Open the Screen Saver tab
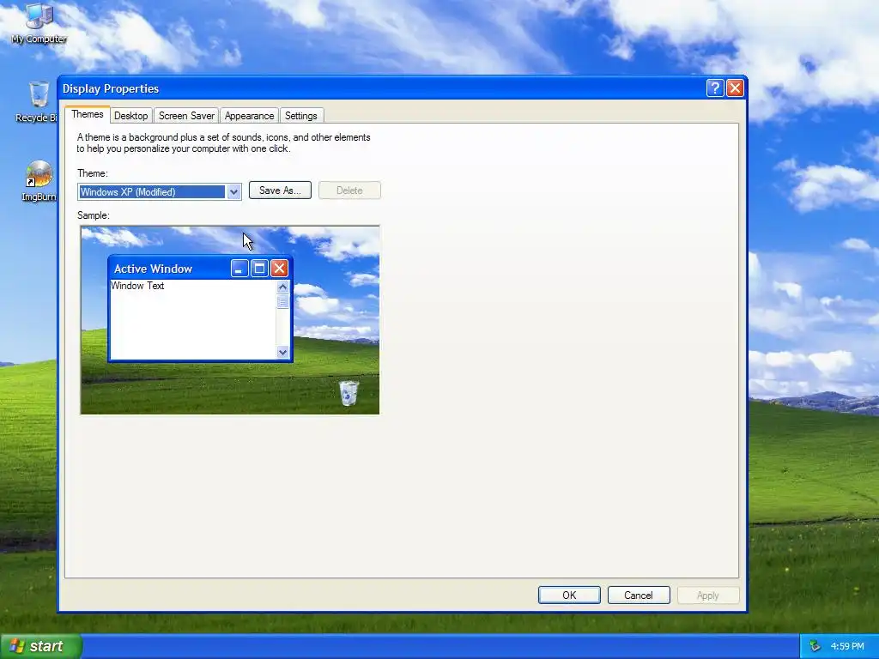Screen dimensions: 879x659 point(186,116)
